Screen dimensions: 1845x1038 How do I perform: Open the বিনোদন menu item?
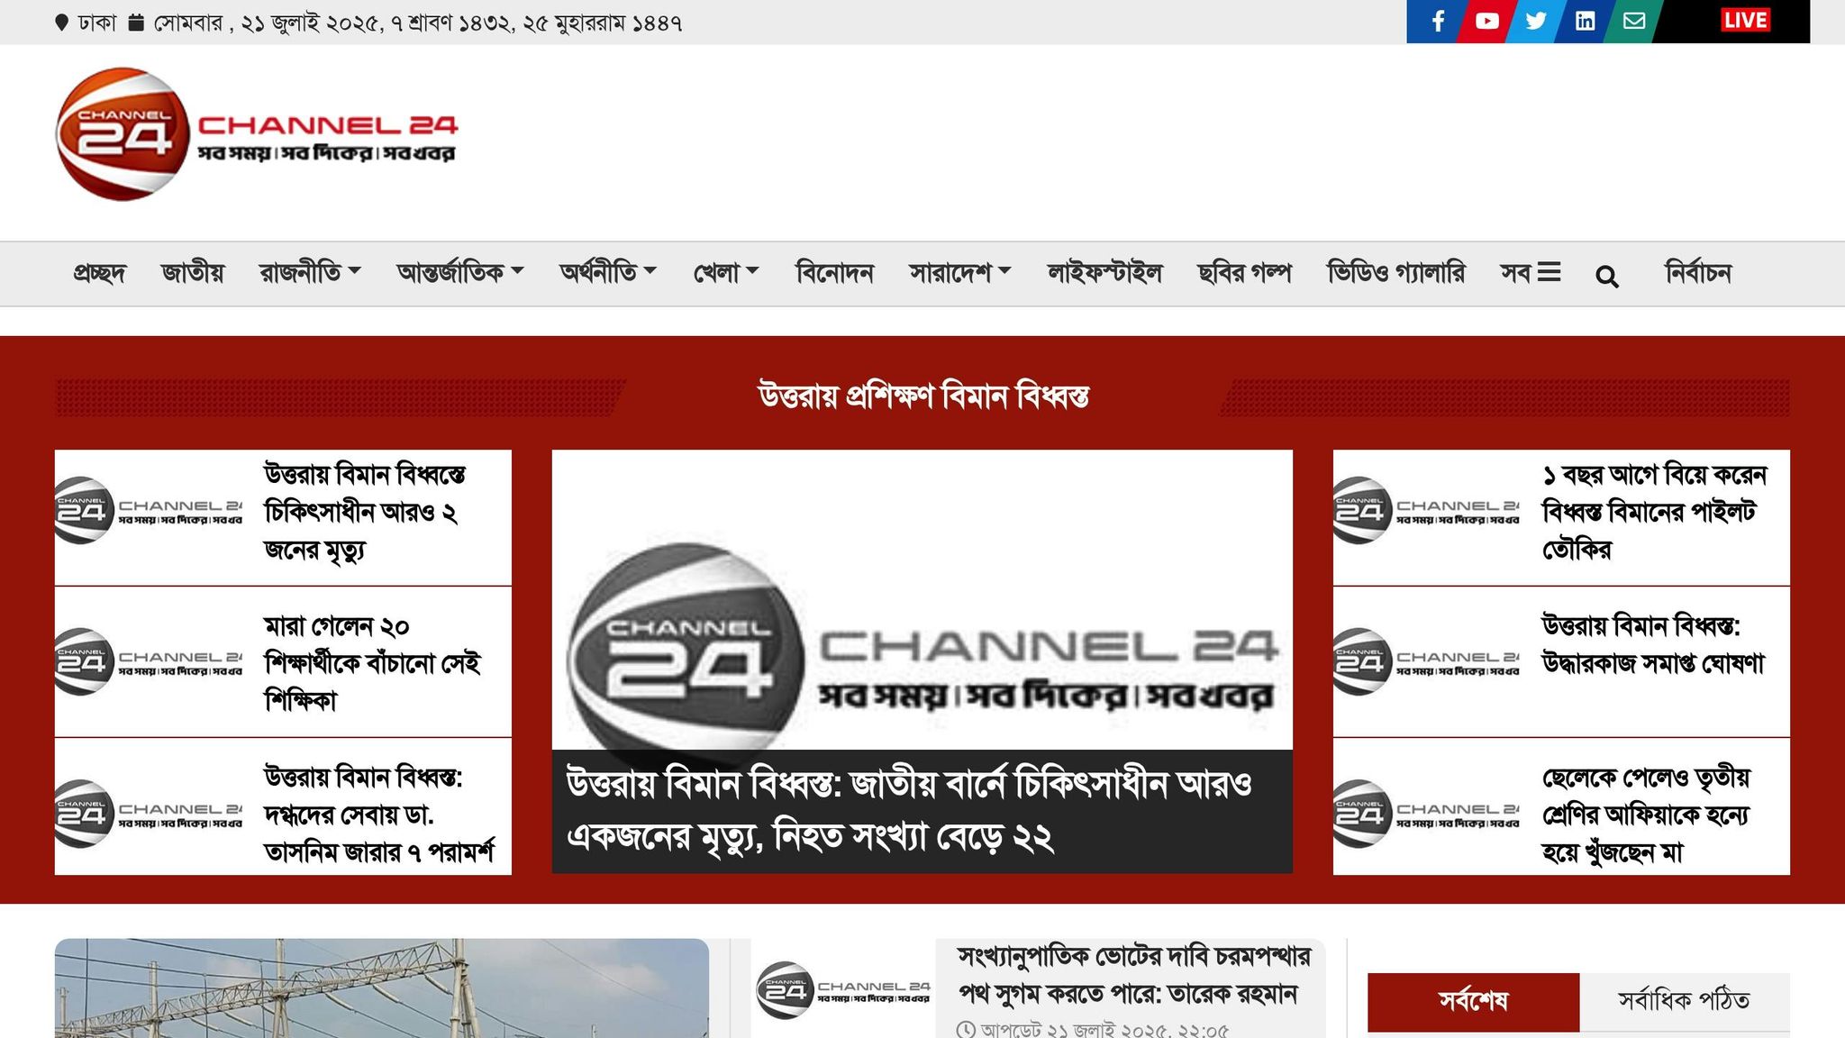click(834, 272)
